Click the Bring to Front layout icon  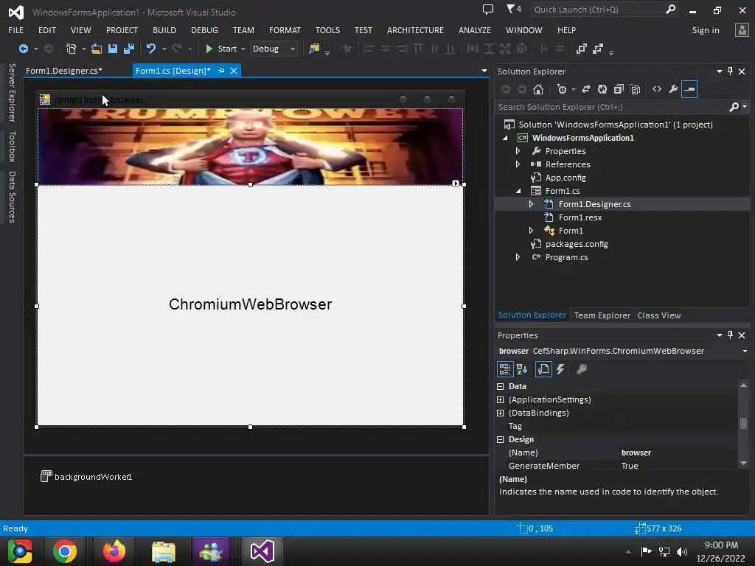[582, 49]
